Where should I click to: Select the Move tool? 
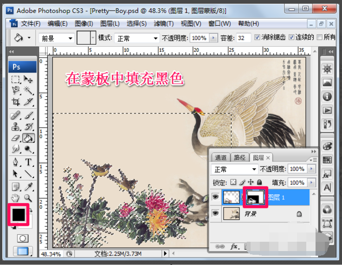pos(28,79)
